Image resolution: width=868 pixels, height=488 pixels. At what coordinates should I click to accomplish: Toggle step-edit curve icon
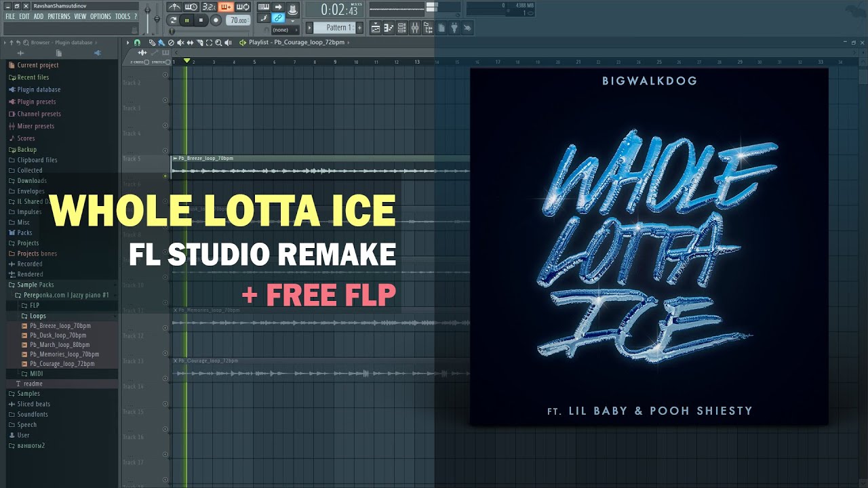click(x=264, y=18)
